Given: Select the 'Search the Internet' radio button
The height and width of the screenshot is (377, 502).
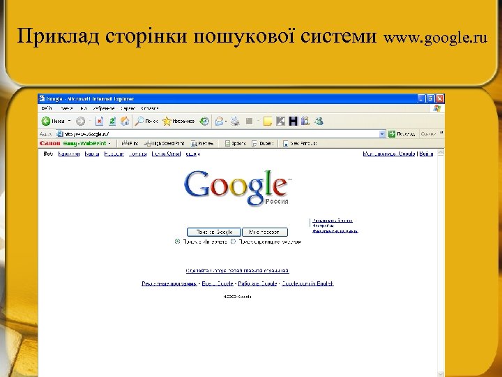Looking at the screenshot, I should 177,242.
